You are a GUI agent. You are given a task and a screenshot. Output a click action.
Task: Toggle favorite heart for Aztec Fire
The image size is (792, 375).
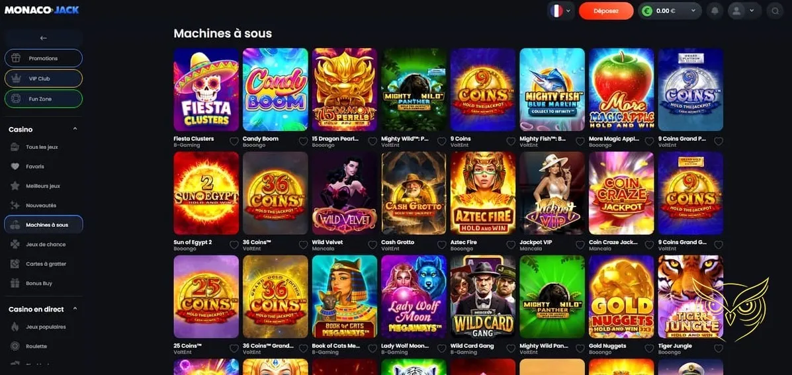[x=511, y=245]
